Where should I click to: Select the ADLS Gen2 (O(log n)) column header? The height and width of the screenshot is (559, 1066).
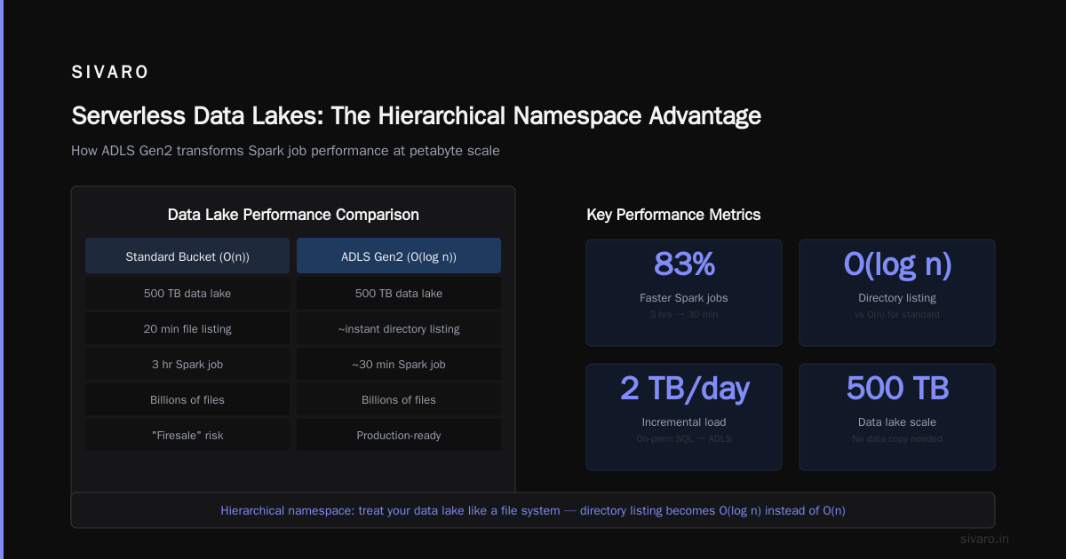point(399,256)
